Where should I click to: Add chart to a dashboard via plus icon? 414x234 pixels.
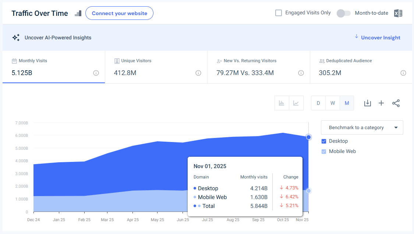click(x=381, y=103)
